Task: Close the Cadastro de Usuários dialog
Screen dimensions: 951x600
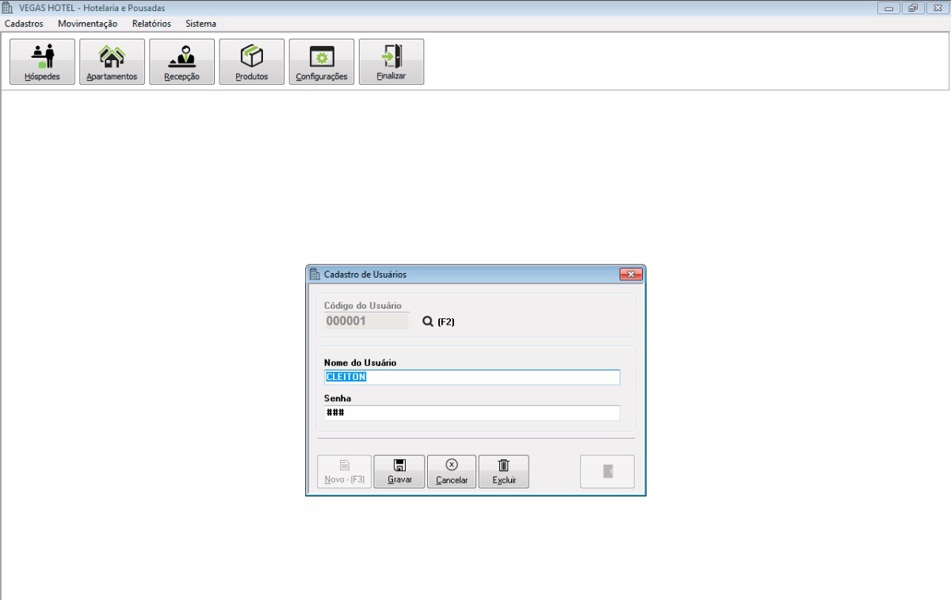Action: 631,274
